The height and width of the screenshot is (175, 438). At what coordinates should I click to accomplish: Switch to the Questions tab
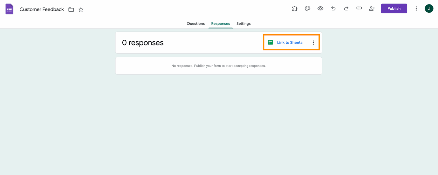(x=196, y=23)
